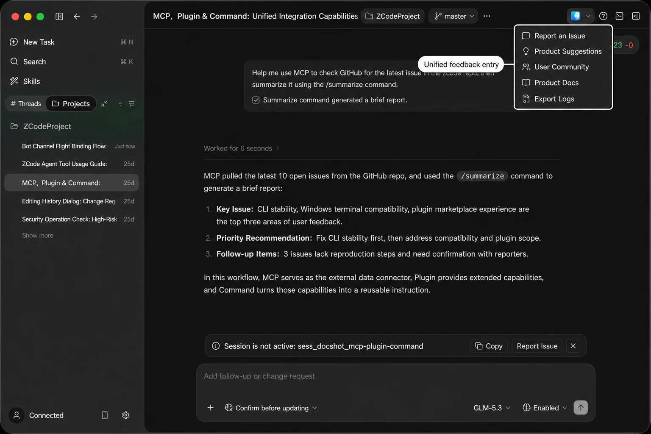Switch to the Threads tab
Image resolution: width=651 pixels, height=434 pixels.
[x=26, y=104]
